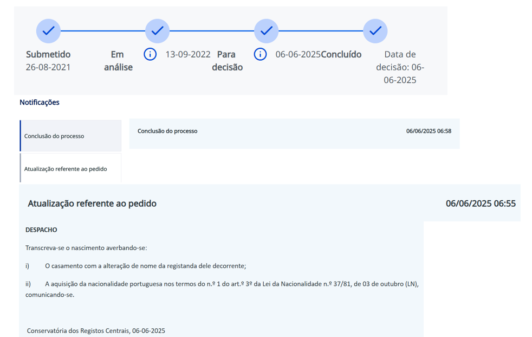Click the Conclusão do processo panel title
The height and width of the screenshot is (337, 532).
pyautogui.click(x=167, y=131)
